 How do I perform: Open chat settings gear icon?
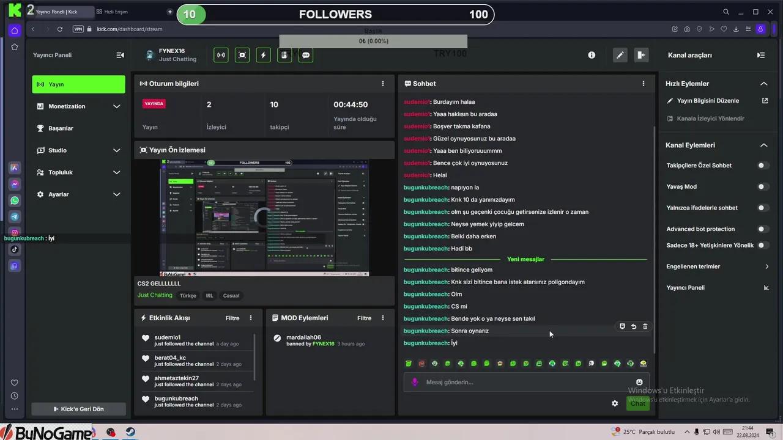[x=615, y=403]
